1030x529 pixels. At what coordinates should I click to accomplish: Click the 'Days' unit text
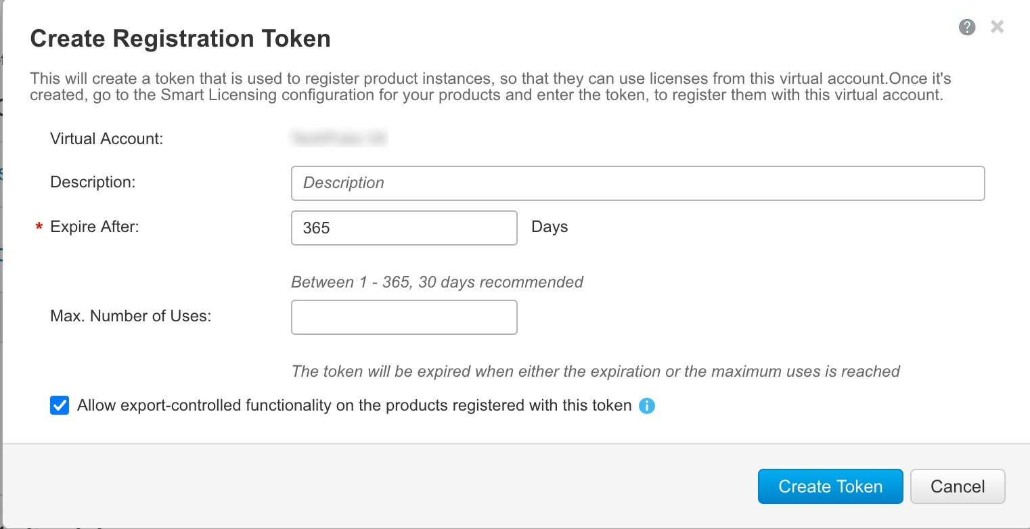(550, 227)
